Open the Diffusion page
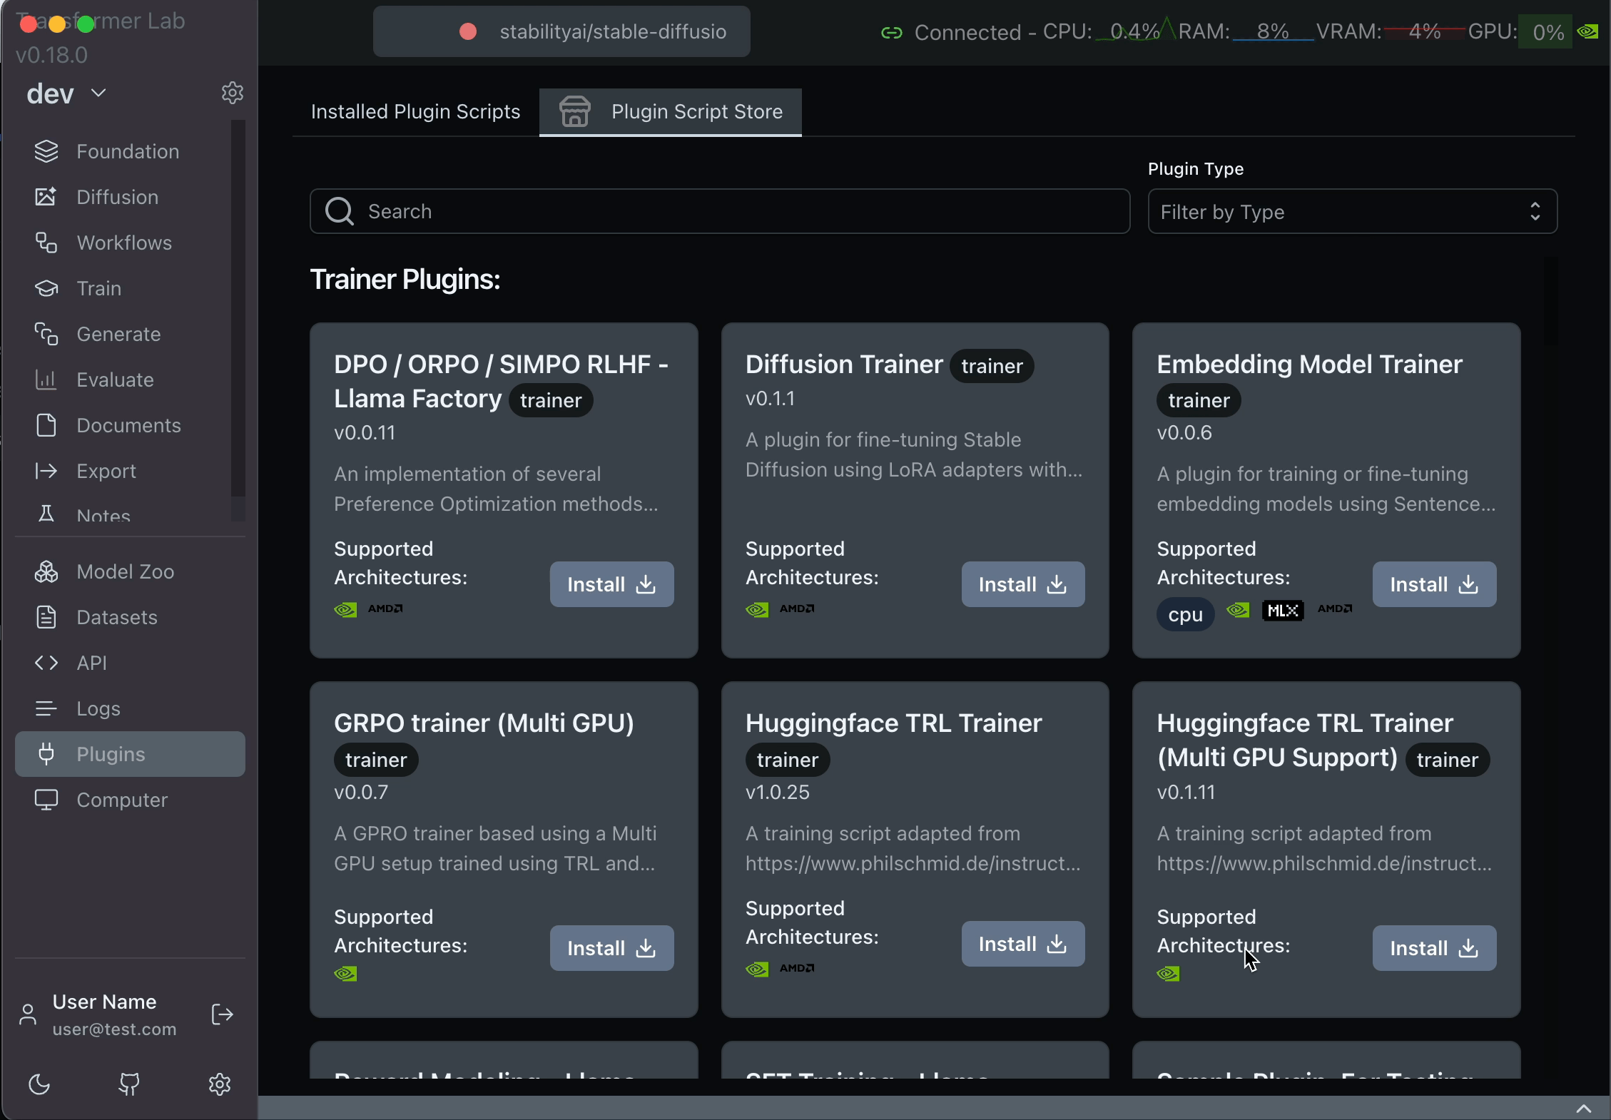 (117, 197)
